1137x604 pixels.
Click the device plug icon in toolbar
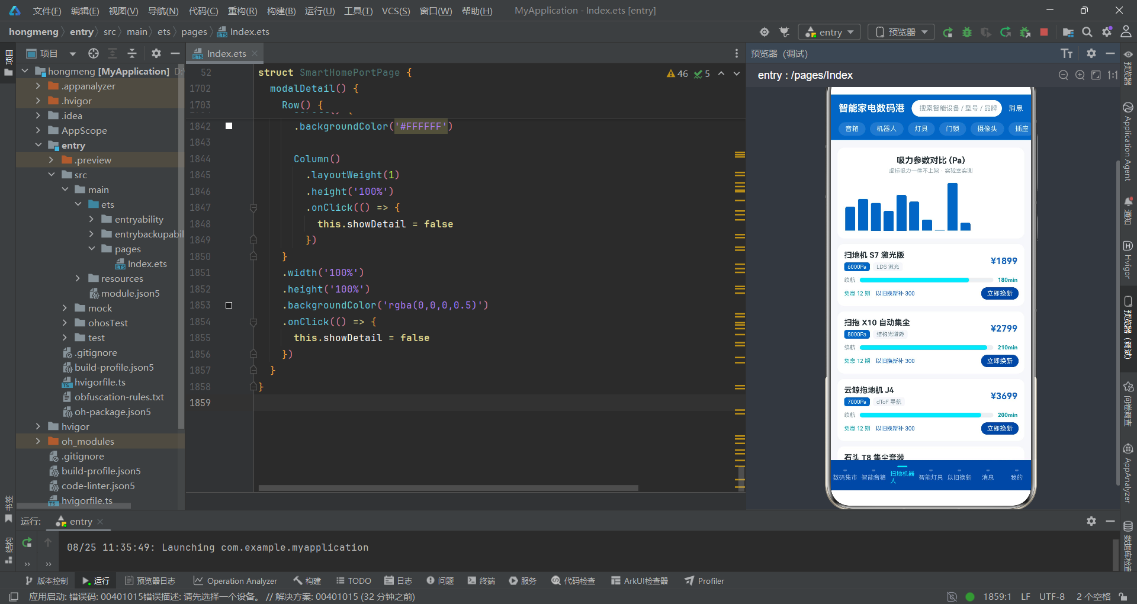click(784, 32)
